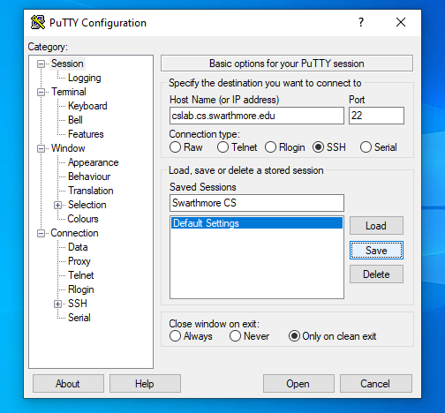This screenshot has width=445, height=413.
Task: Click the Delete session button
Action: tap(376, 274)
